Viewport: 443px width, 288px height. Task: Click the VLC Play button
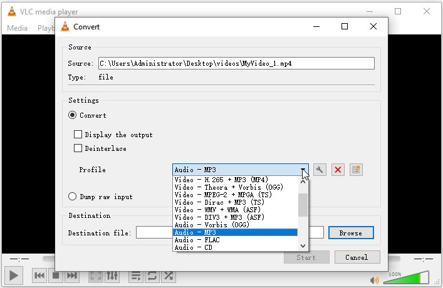coord(14,275)
